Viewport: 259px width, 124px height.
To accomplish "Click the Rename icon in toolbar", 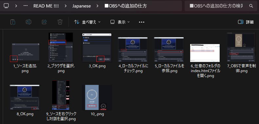I will pyautogui.click(x=29, y=22).
